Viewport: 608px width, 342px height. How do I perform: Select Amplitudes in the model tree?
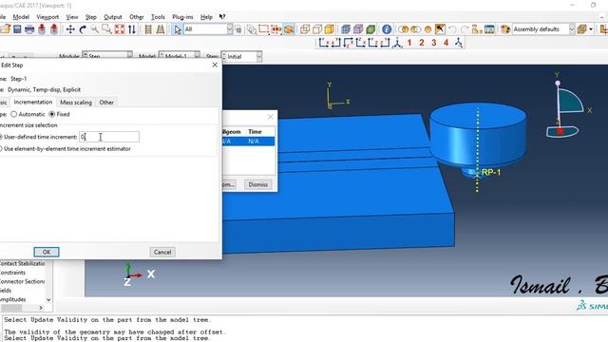click(x=13, y=299)
